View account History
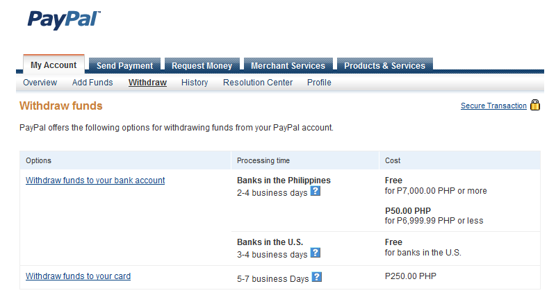This screenshot has height=302, width=556. click(195, 83)
